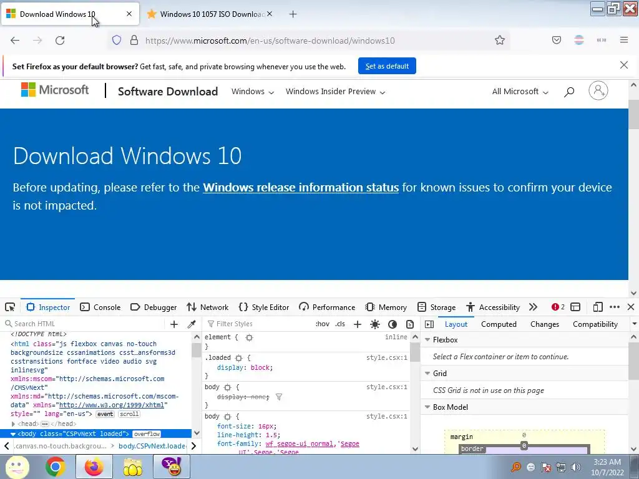
Task: Select the Computed sidebar tab
Action: [499, 324]
